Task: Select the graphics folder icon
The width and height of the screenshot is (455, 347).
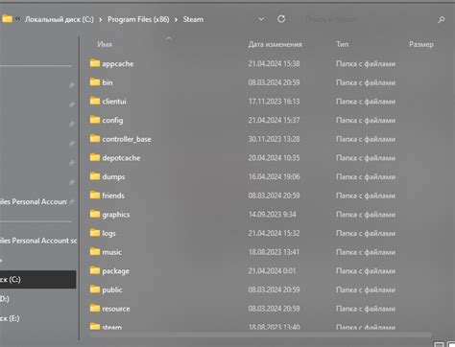Action: click(95, 214)
